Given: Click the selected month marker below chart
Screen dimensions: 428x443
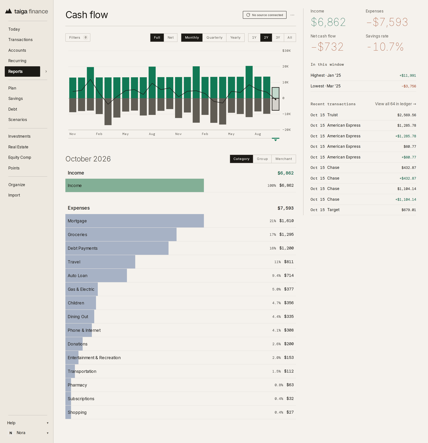Looking at the screenshot, I should [276, 139].
